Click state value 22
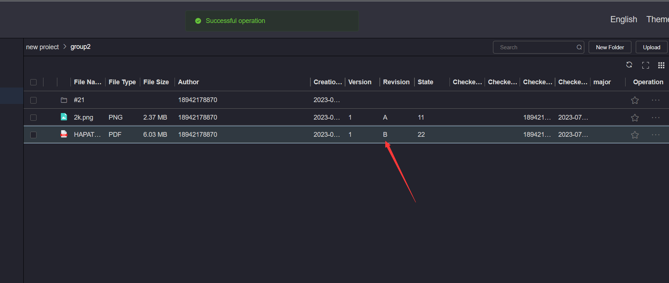This screenshot has width=669, height=283. [421, 135]
